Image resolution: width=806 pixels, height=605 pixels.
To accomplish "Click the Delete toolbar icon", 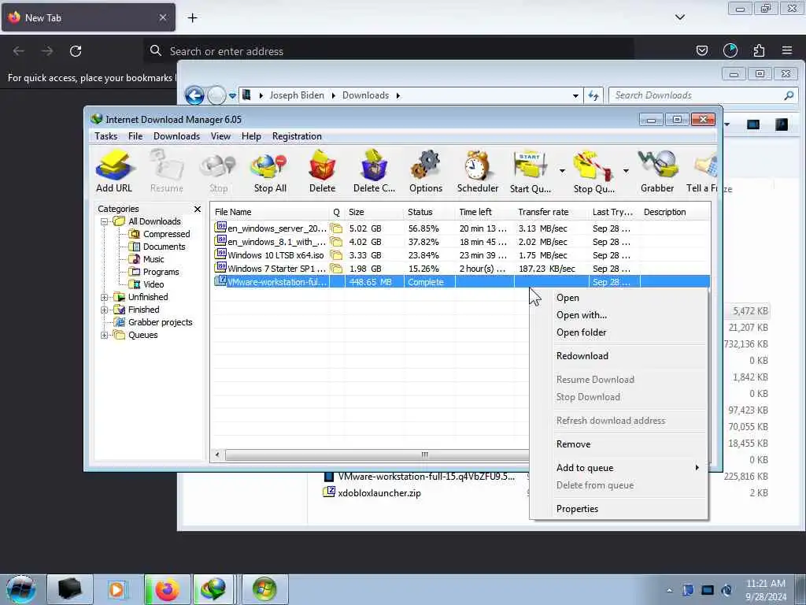I will pos(322,171).
